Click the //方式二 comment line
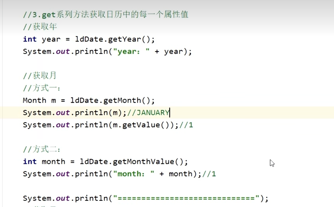The width and height of the screenshot is (334, 207). (x=41, y=149)
